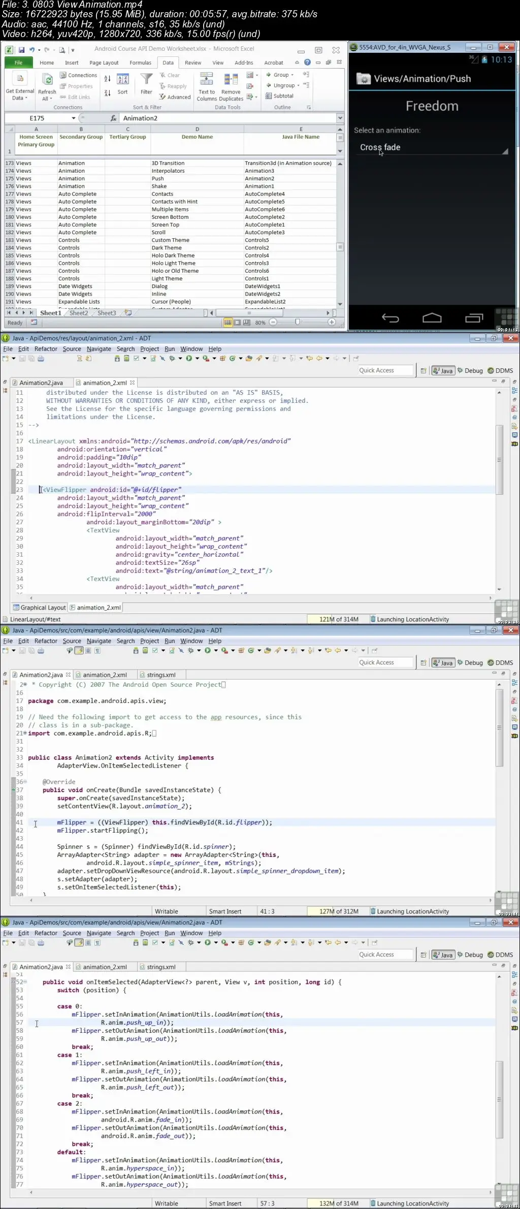The height and width of the screenshot is (1209, 520).
Task: Open the Sort dialog button in Excel ribbon
Action: [x=122, y=84]
